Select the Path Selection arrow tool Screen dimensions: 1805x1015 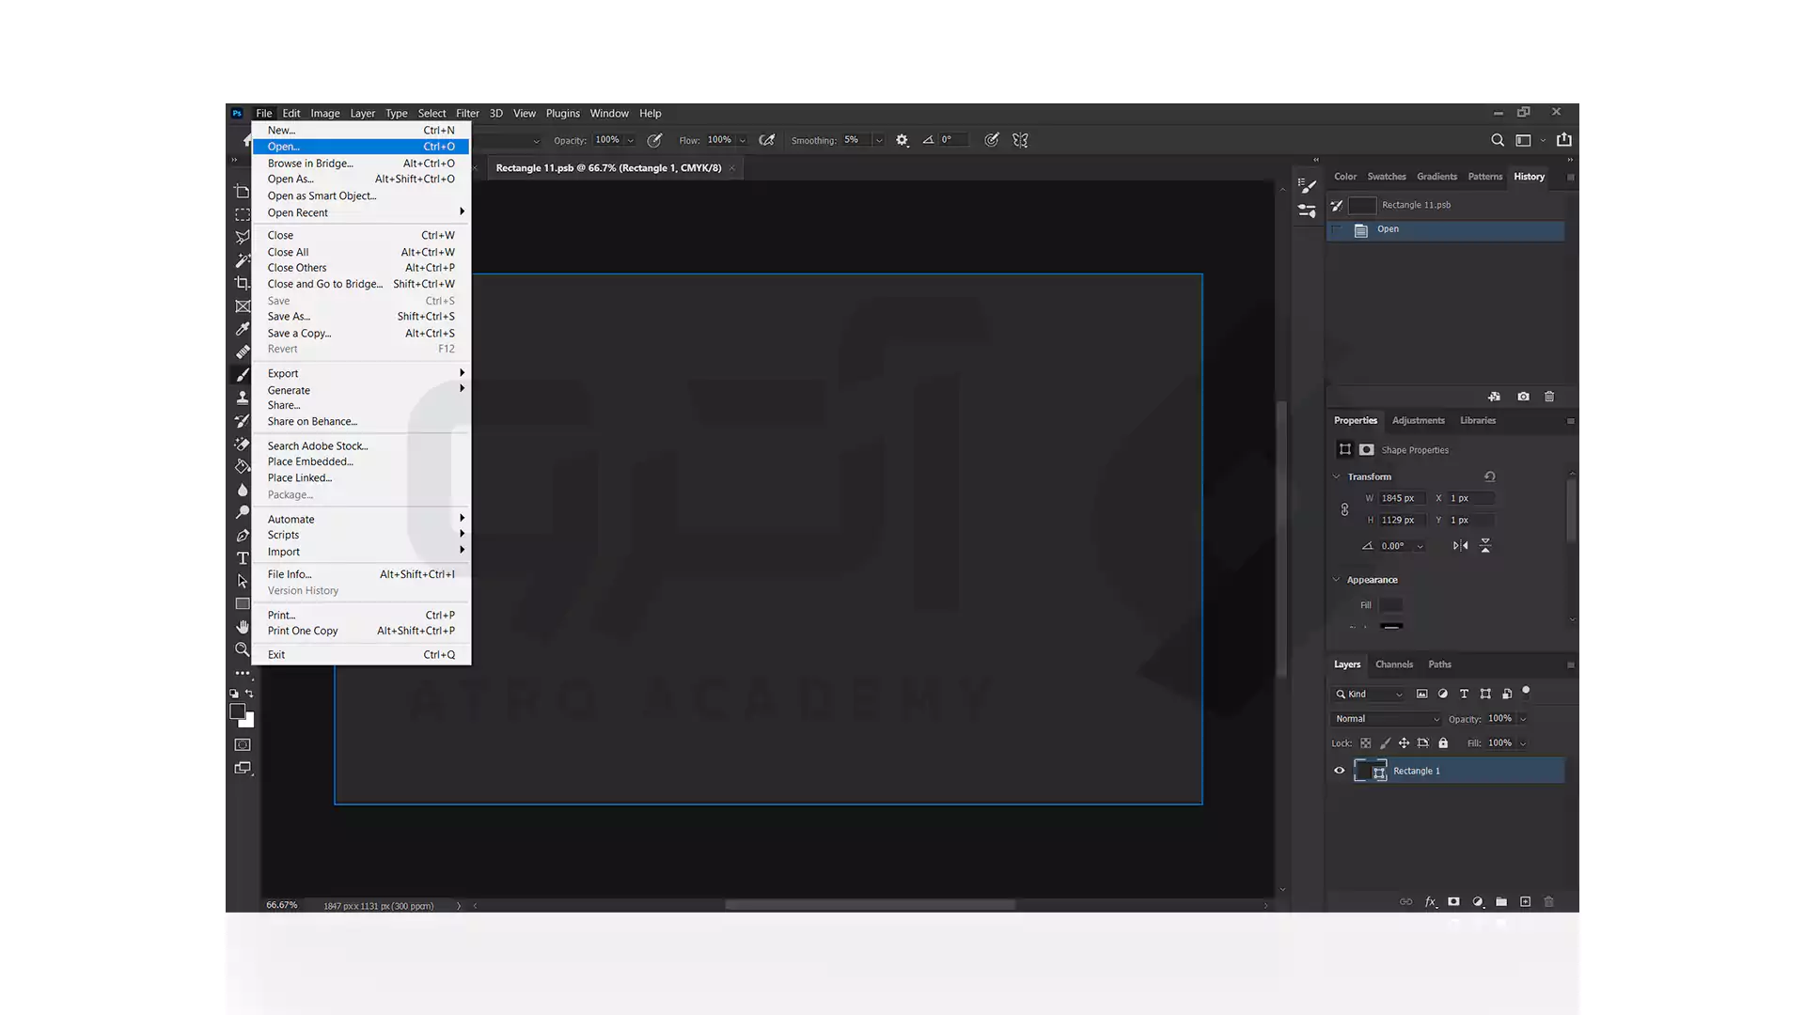243,581
